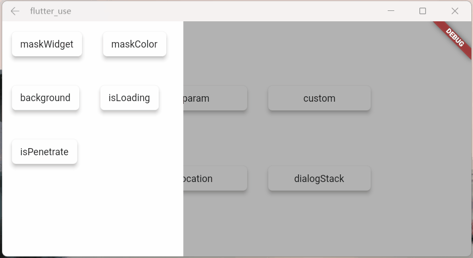This screenshot has width=473, height=258.
Task: Select the maskColor option
Action: (135, 44)
